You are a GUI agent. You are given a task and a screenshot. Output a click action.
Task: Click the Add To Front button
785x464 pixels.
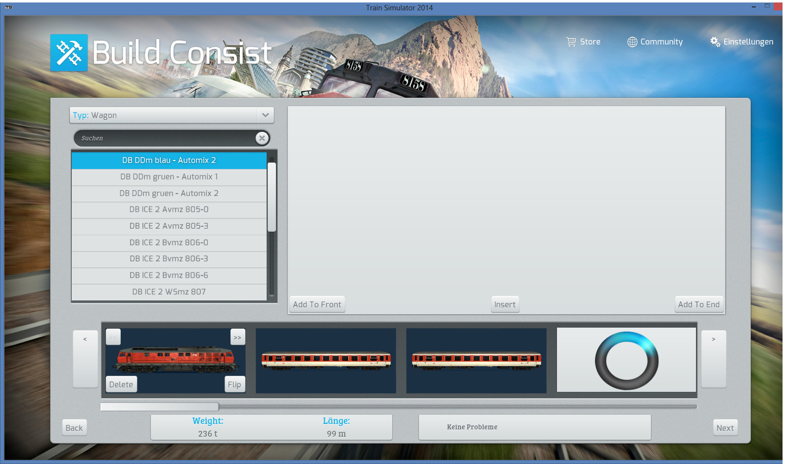[x=317, y=304]
